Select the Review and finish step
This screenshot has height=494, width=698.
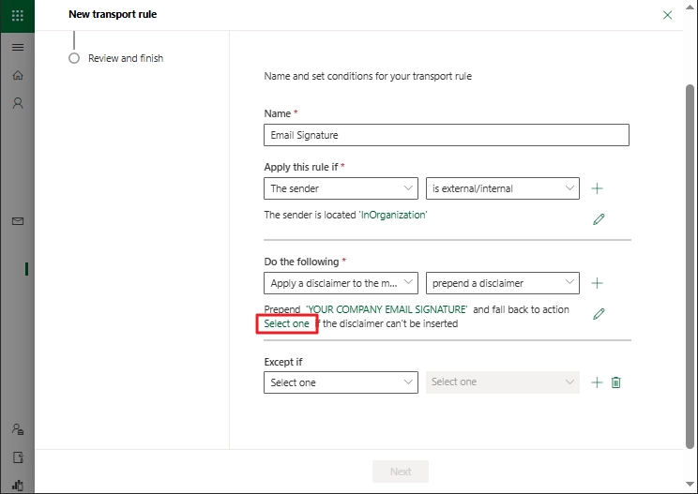click(116, 58)
